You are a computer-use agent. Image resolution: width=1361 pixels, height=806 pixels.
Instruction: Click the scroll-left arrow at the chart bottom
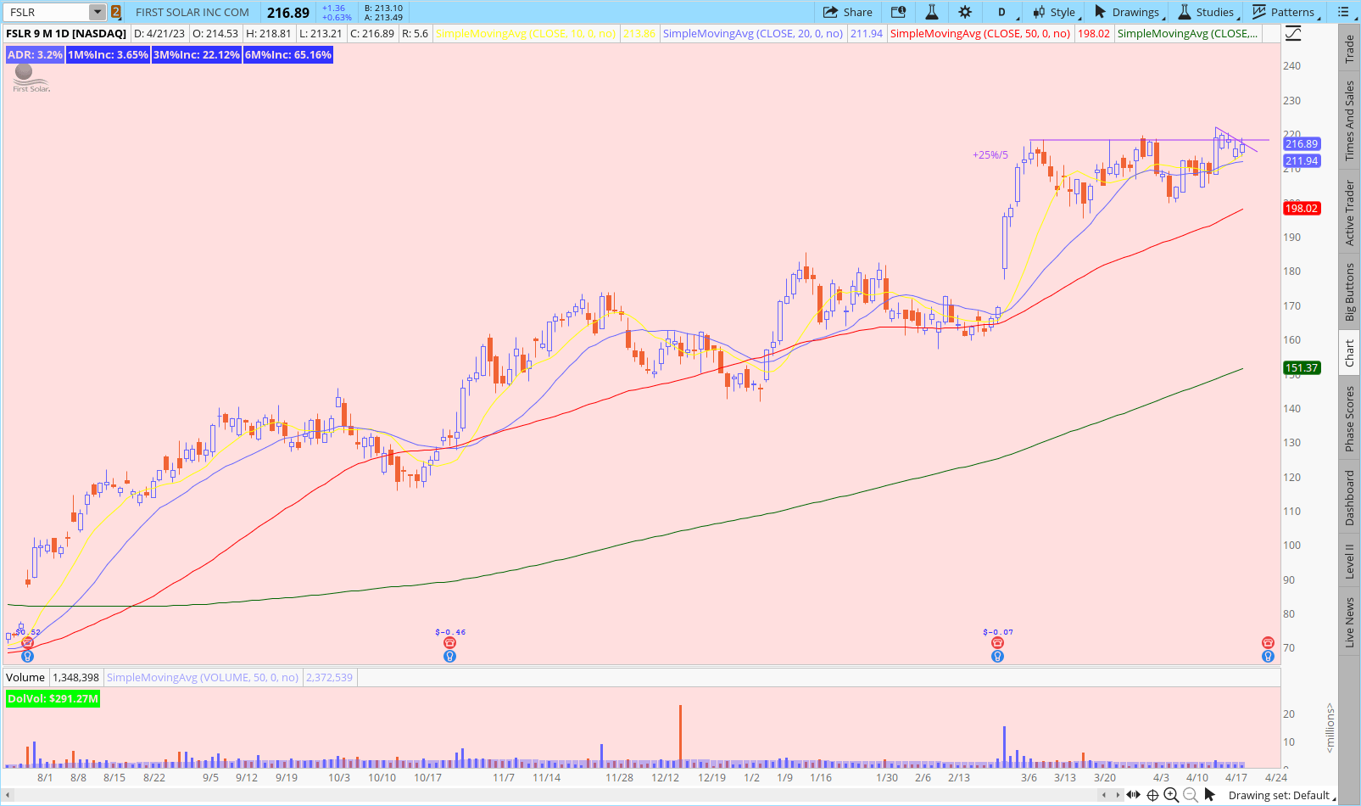click(x=1104, y=795)
